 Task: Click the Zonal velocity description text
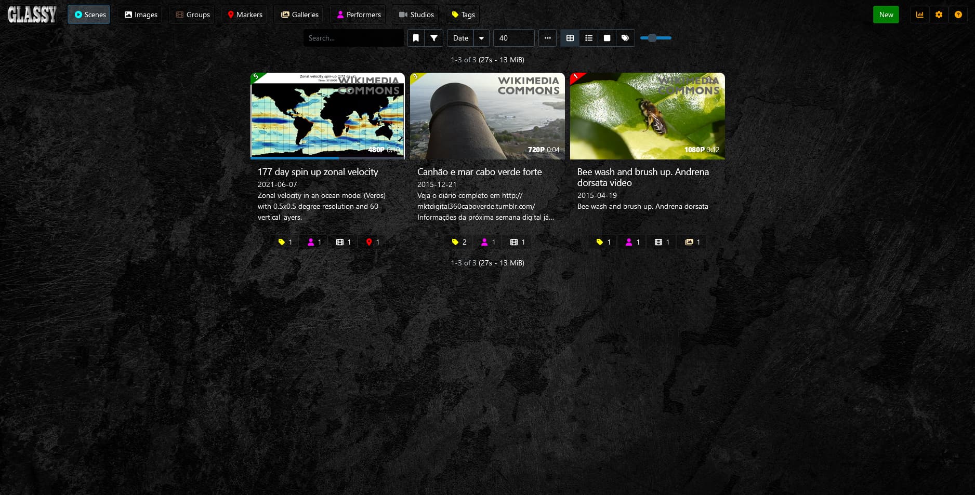pos(322,206)
